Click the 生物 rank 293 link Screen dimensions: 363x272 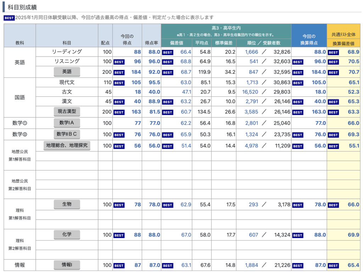click(253, 205)
